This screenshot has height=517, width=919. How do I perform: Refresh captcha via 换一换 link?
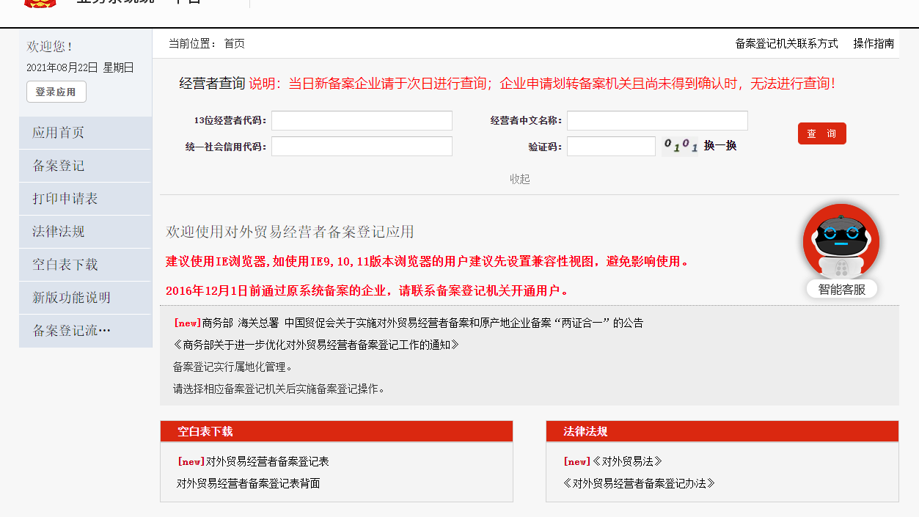click(720, 146)
